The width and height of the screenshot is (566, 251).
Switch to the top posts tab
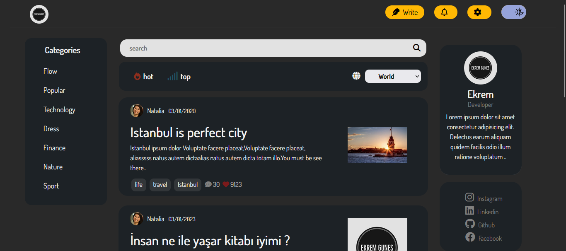click(x=179, y=77)
